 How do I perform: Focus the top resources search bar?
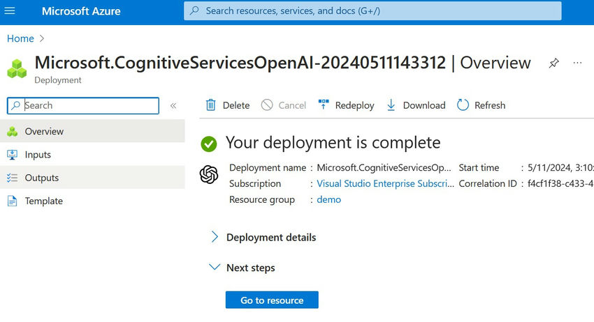(x=372, y=11)
